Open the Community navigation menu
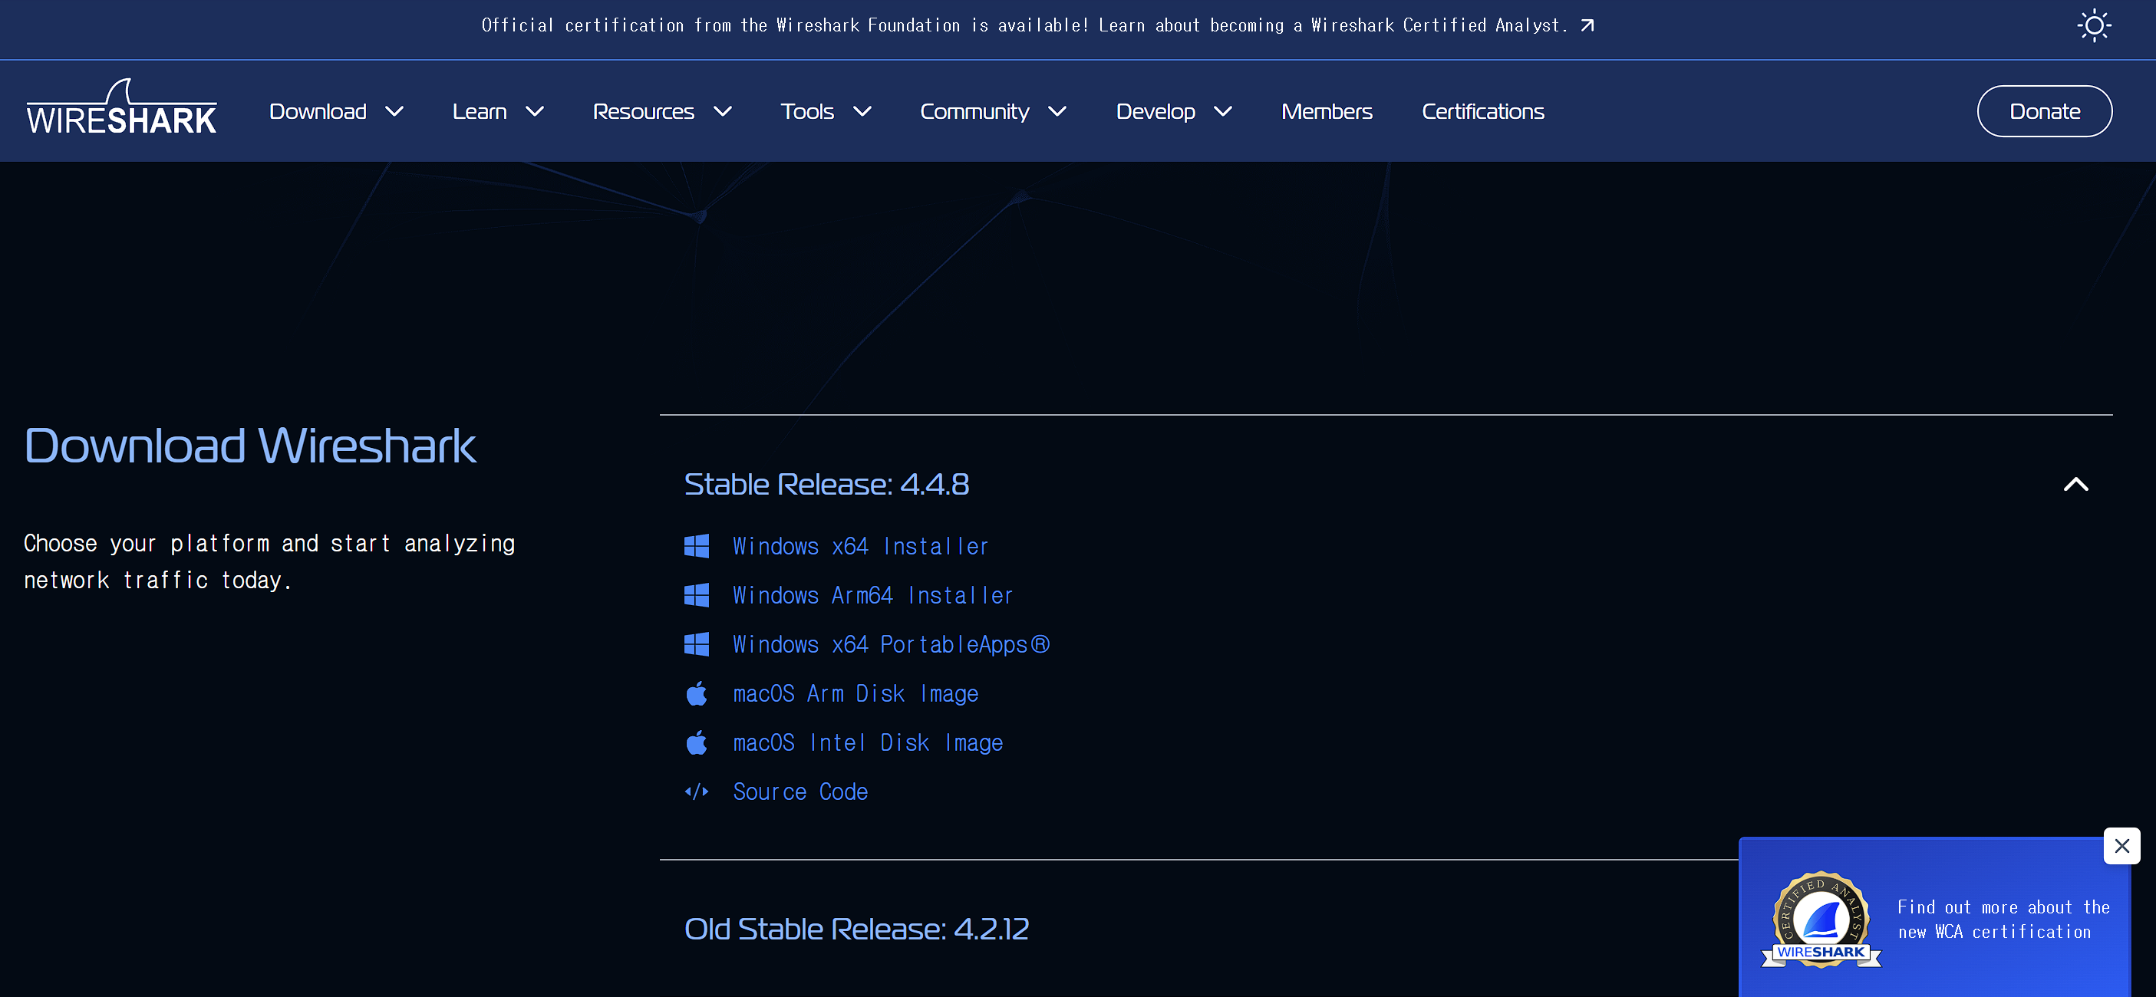This screenshot has width=2156, height=997. click(974, 111)
